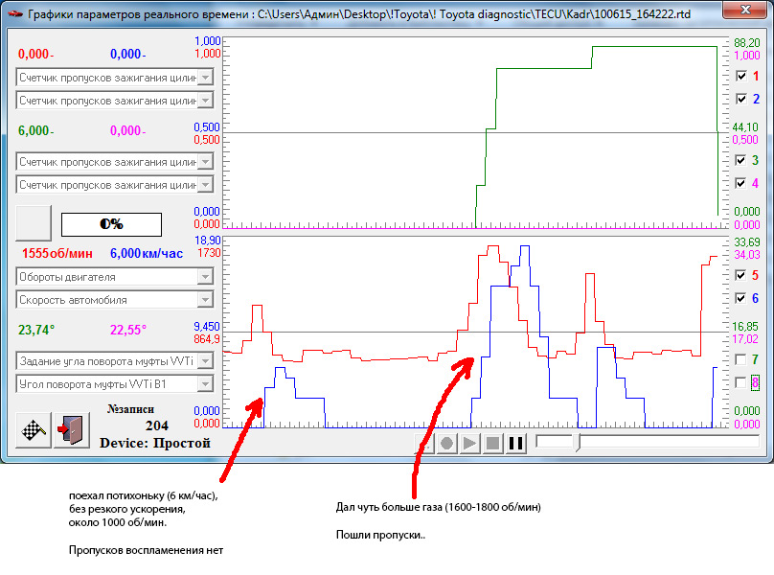The height and width of the screenshot is (575, 774).
Task: Click the lower RPM and speed graph
Action: tap(476, 332)
